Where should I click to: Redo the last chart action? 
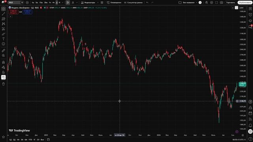coord(152,3)
